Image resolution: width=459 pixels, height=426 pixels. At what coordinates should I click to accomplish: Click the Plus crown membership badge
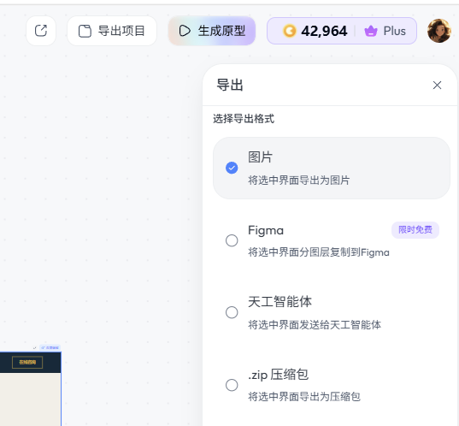385,31
